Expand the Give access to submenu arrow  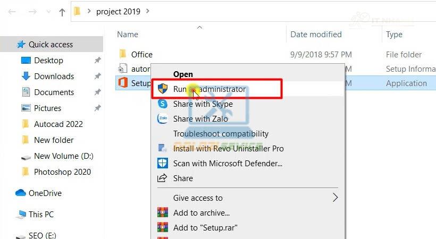click(335, 198)
